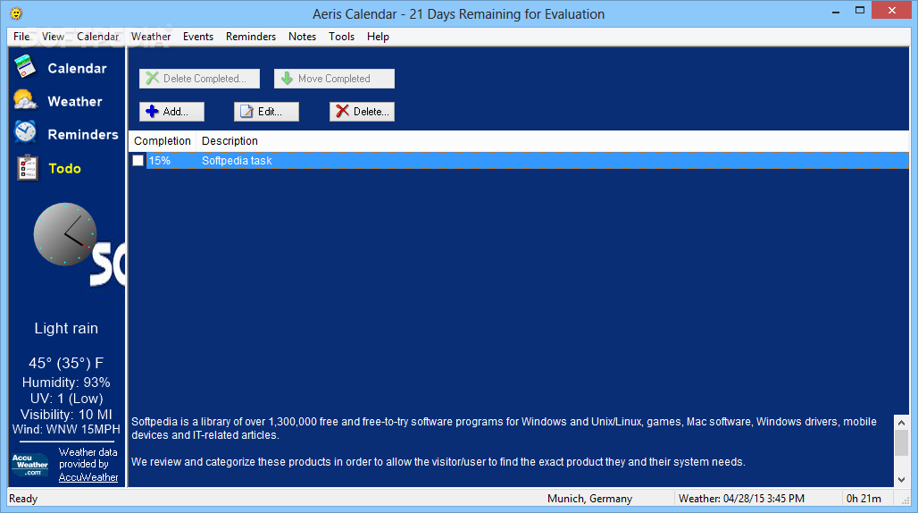The width and height of the screenshot is (918, 513).
Task: Open the Reminders menu
Action: 251,37
